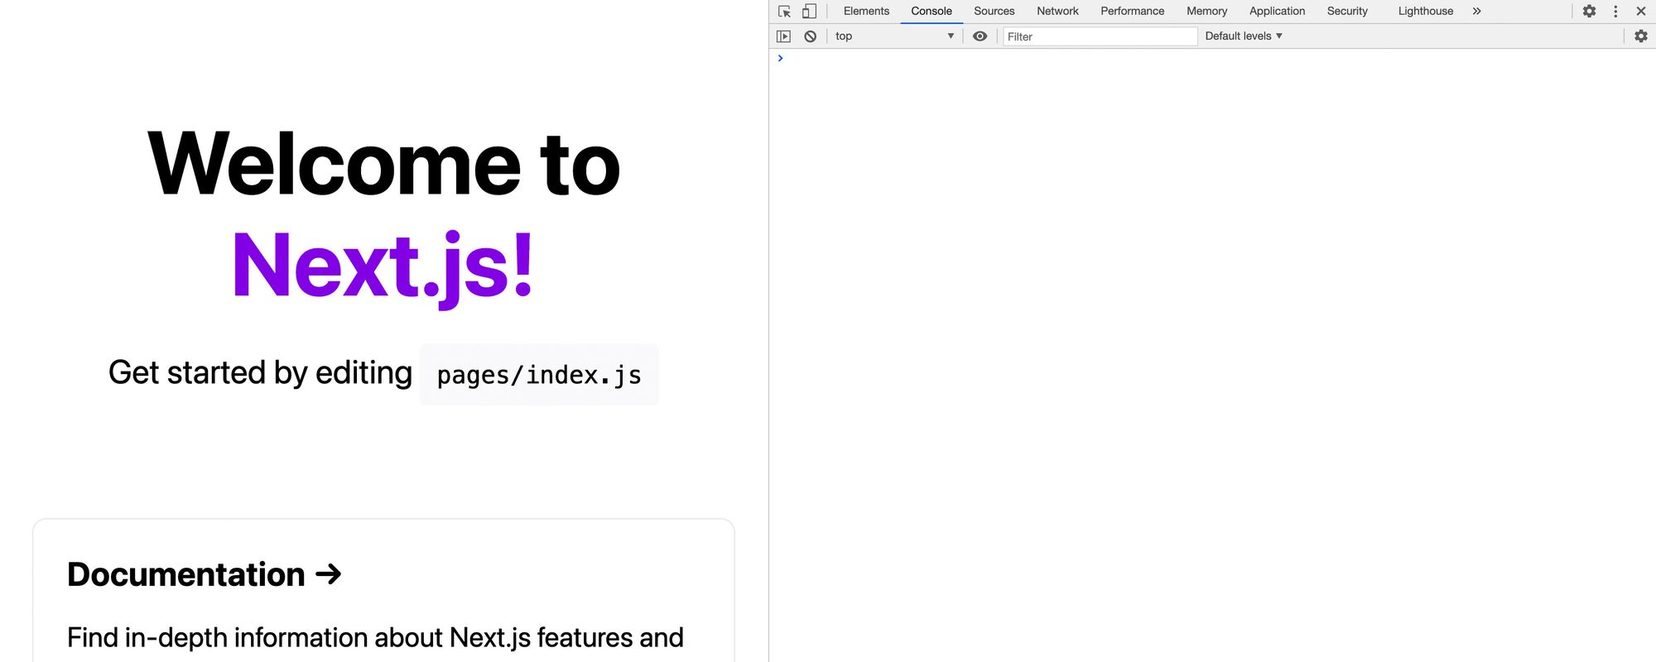
Task: Open the Documentation card link
Action: click(x=383, y=590)
